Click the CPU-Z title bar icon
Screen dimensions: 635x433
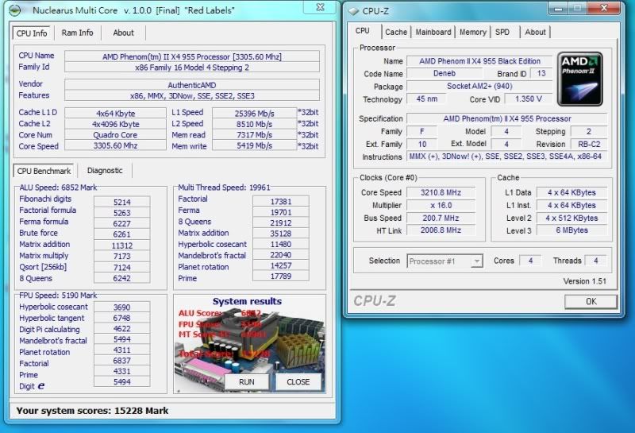click(x=353, y=11)
